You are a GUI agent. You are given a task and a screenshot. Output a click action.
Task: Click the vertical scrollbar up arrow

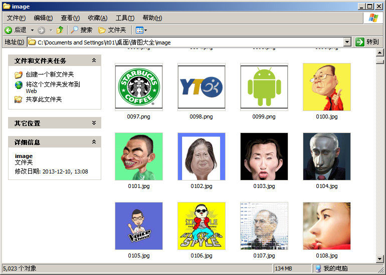379,52
